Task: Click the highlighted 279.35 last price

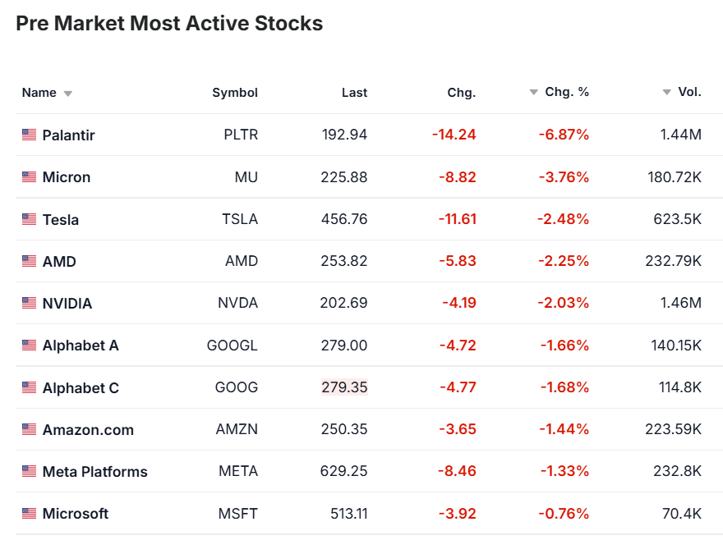Action: [x=344, y=387]
